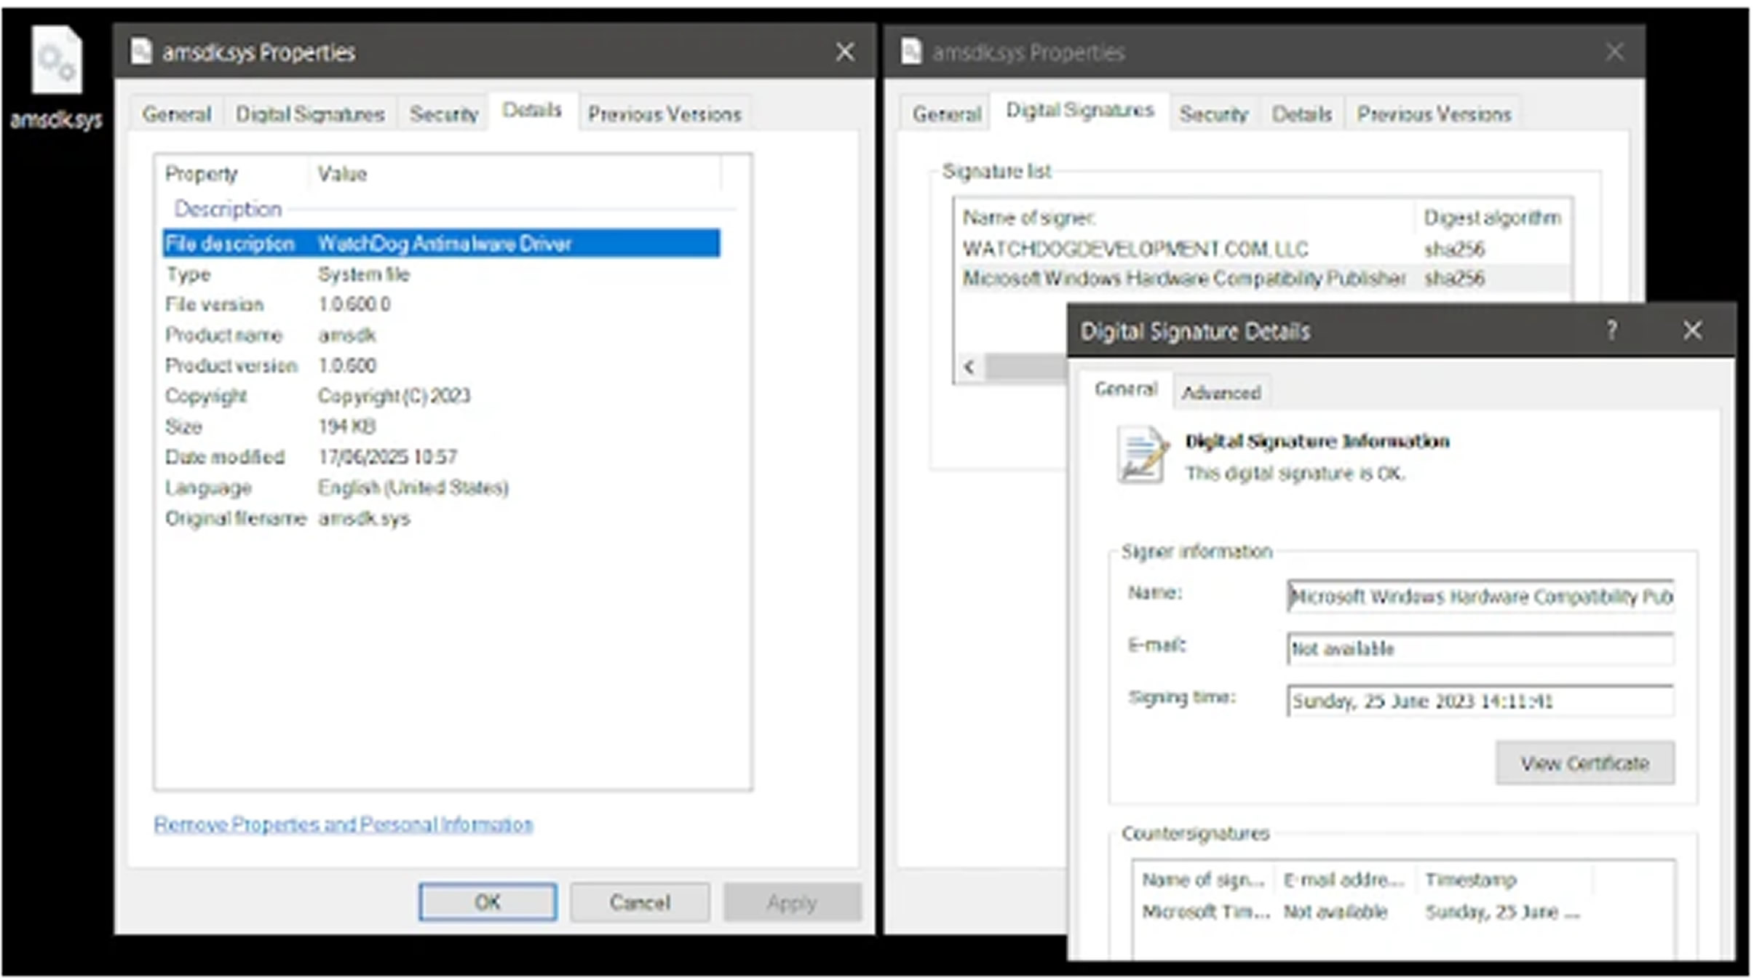Open Remove Properties and Personal Information link
Image resolution: width=1754 pixels, height=978 pixels.
pos(343,824)
